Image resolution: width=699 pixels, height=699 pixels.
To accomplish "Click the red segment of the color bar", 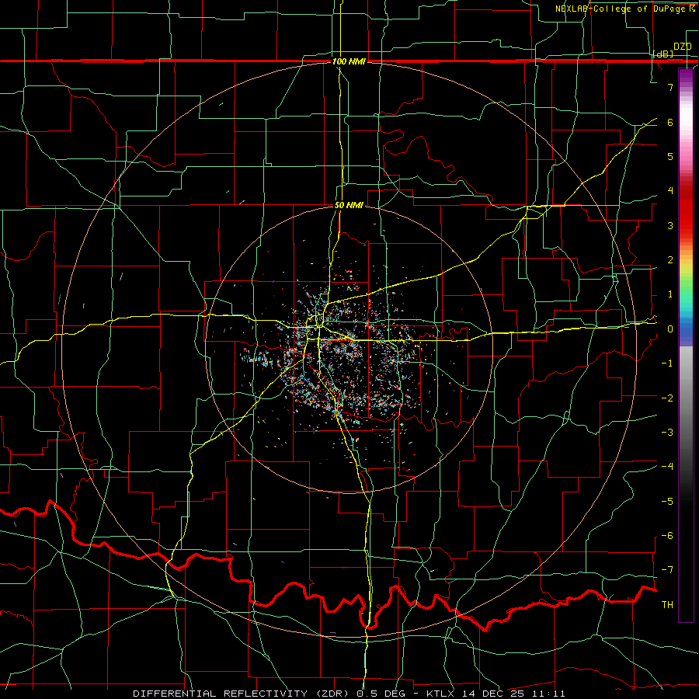I will (686, 210).
